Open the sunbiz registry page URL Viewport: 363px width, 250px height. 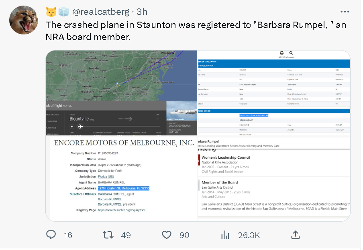tap(123, 210)
